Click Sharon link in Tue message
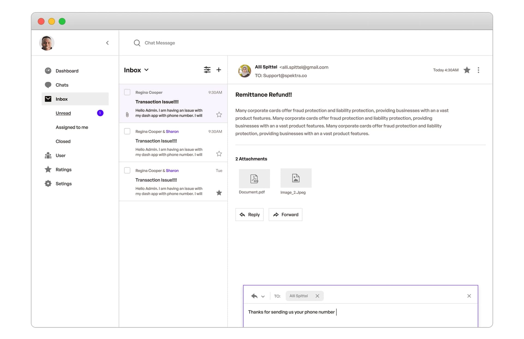 pyautogui.click(x=172, y=171)
